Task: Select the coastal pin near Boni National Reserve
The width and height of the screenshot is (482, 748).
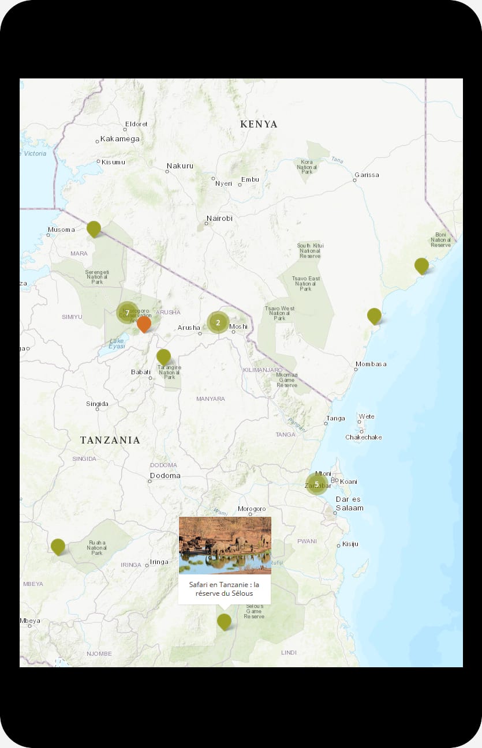Action: click(x=421, y=265)
